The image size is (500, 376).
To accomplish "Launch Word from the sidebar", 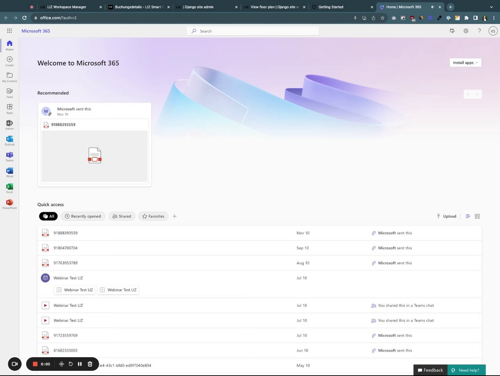I will click(x=9, y=172).
